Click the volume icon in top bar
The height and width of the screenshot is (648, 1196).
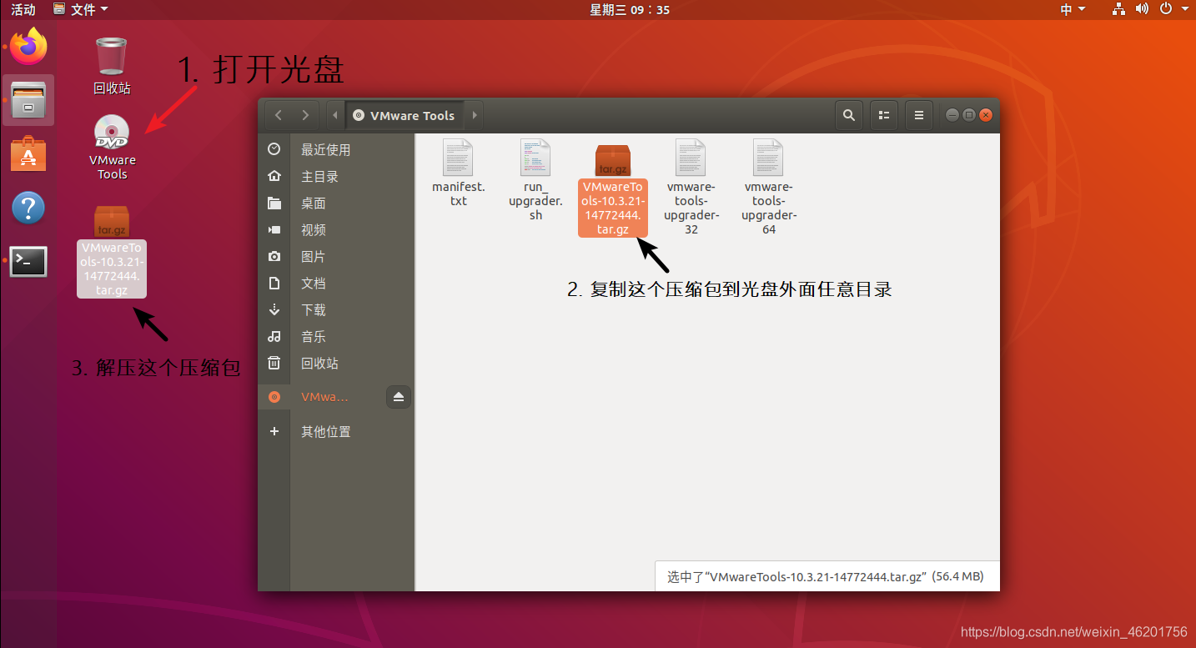pos(1143,10)
